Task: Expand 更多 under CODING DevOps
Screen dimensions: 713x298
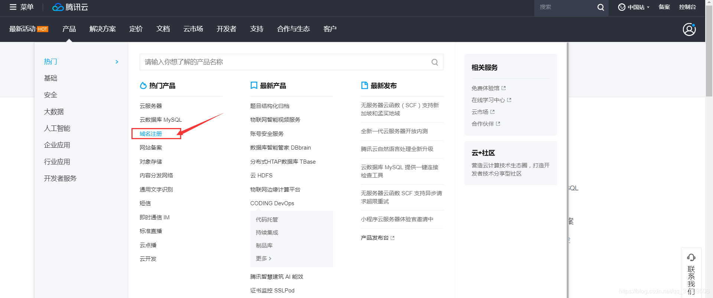Action: [x=263, y=259]
